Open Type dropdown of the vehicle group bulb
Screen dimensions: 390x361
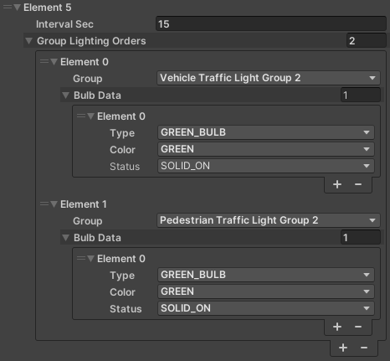pyautogui.click(x=266, y=132)
